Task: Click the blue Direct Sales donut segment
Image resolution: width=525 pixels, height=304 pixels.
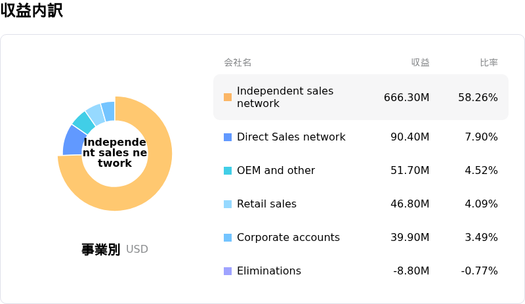Action: coord(73,141)
